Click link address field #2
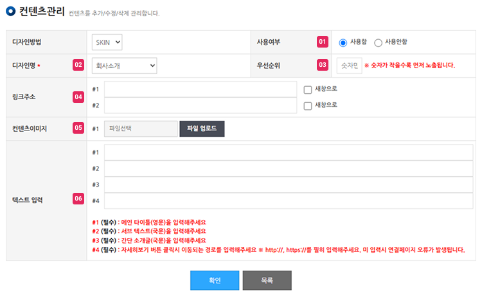 tap(201, 105)
